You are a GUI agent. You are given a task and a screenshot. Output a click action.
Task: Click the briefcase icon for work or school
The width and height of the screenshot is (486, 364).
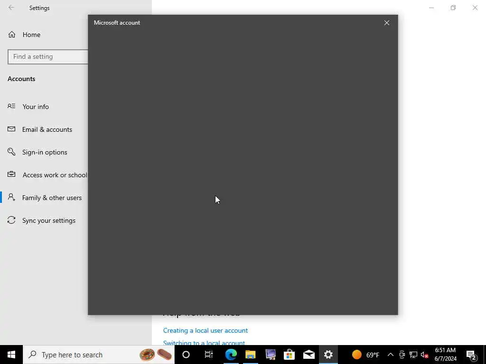click(11, 174)
